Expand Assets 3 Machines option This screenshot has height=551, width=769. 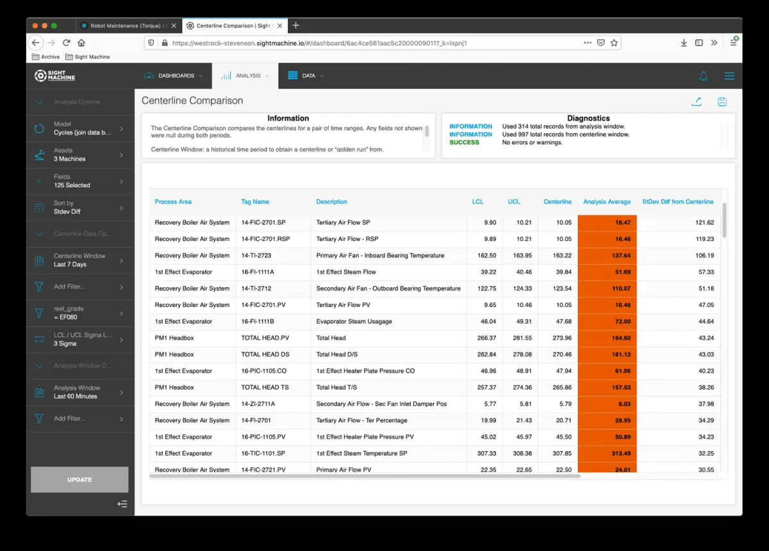[80, 154]
